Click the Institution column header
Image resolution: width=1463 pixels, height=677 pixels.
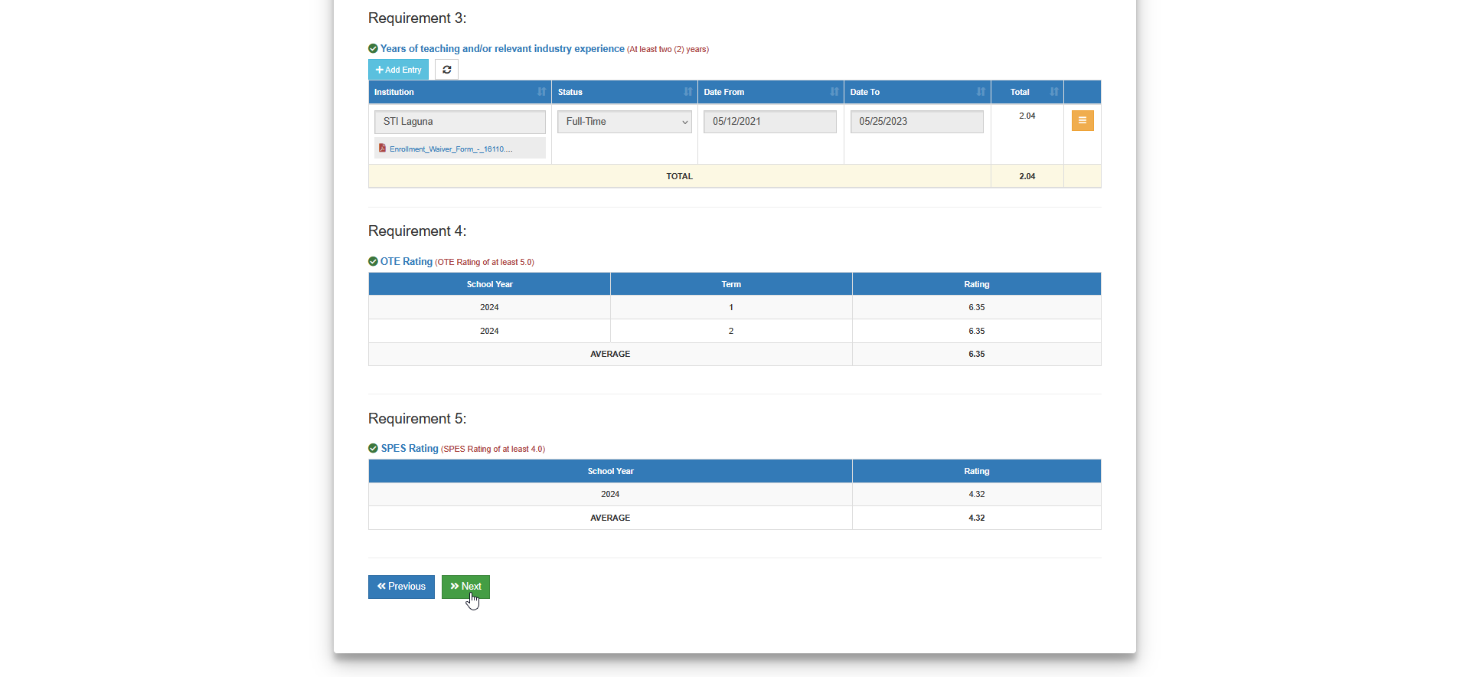(x=460, y=92)
